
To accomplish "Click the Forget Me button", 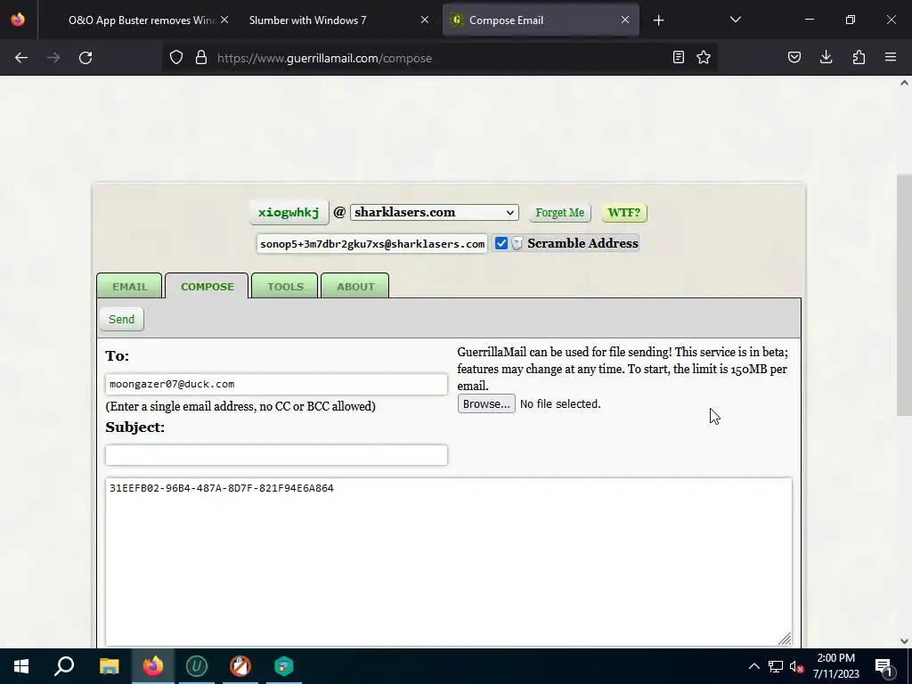I will (x=559, y=213).
